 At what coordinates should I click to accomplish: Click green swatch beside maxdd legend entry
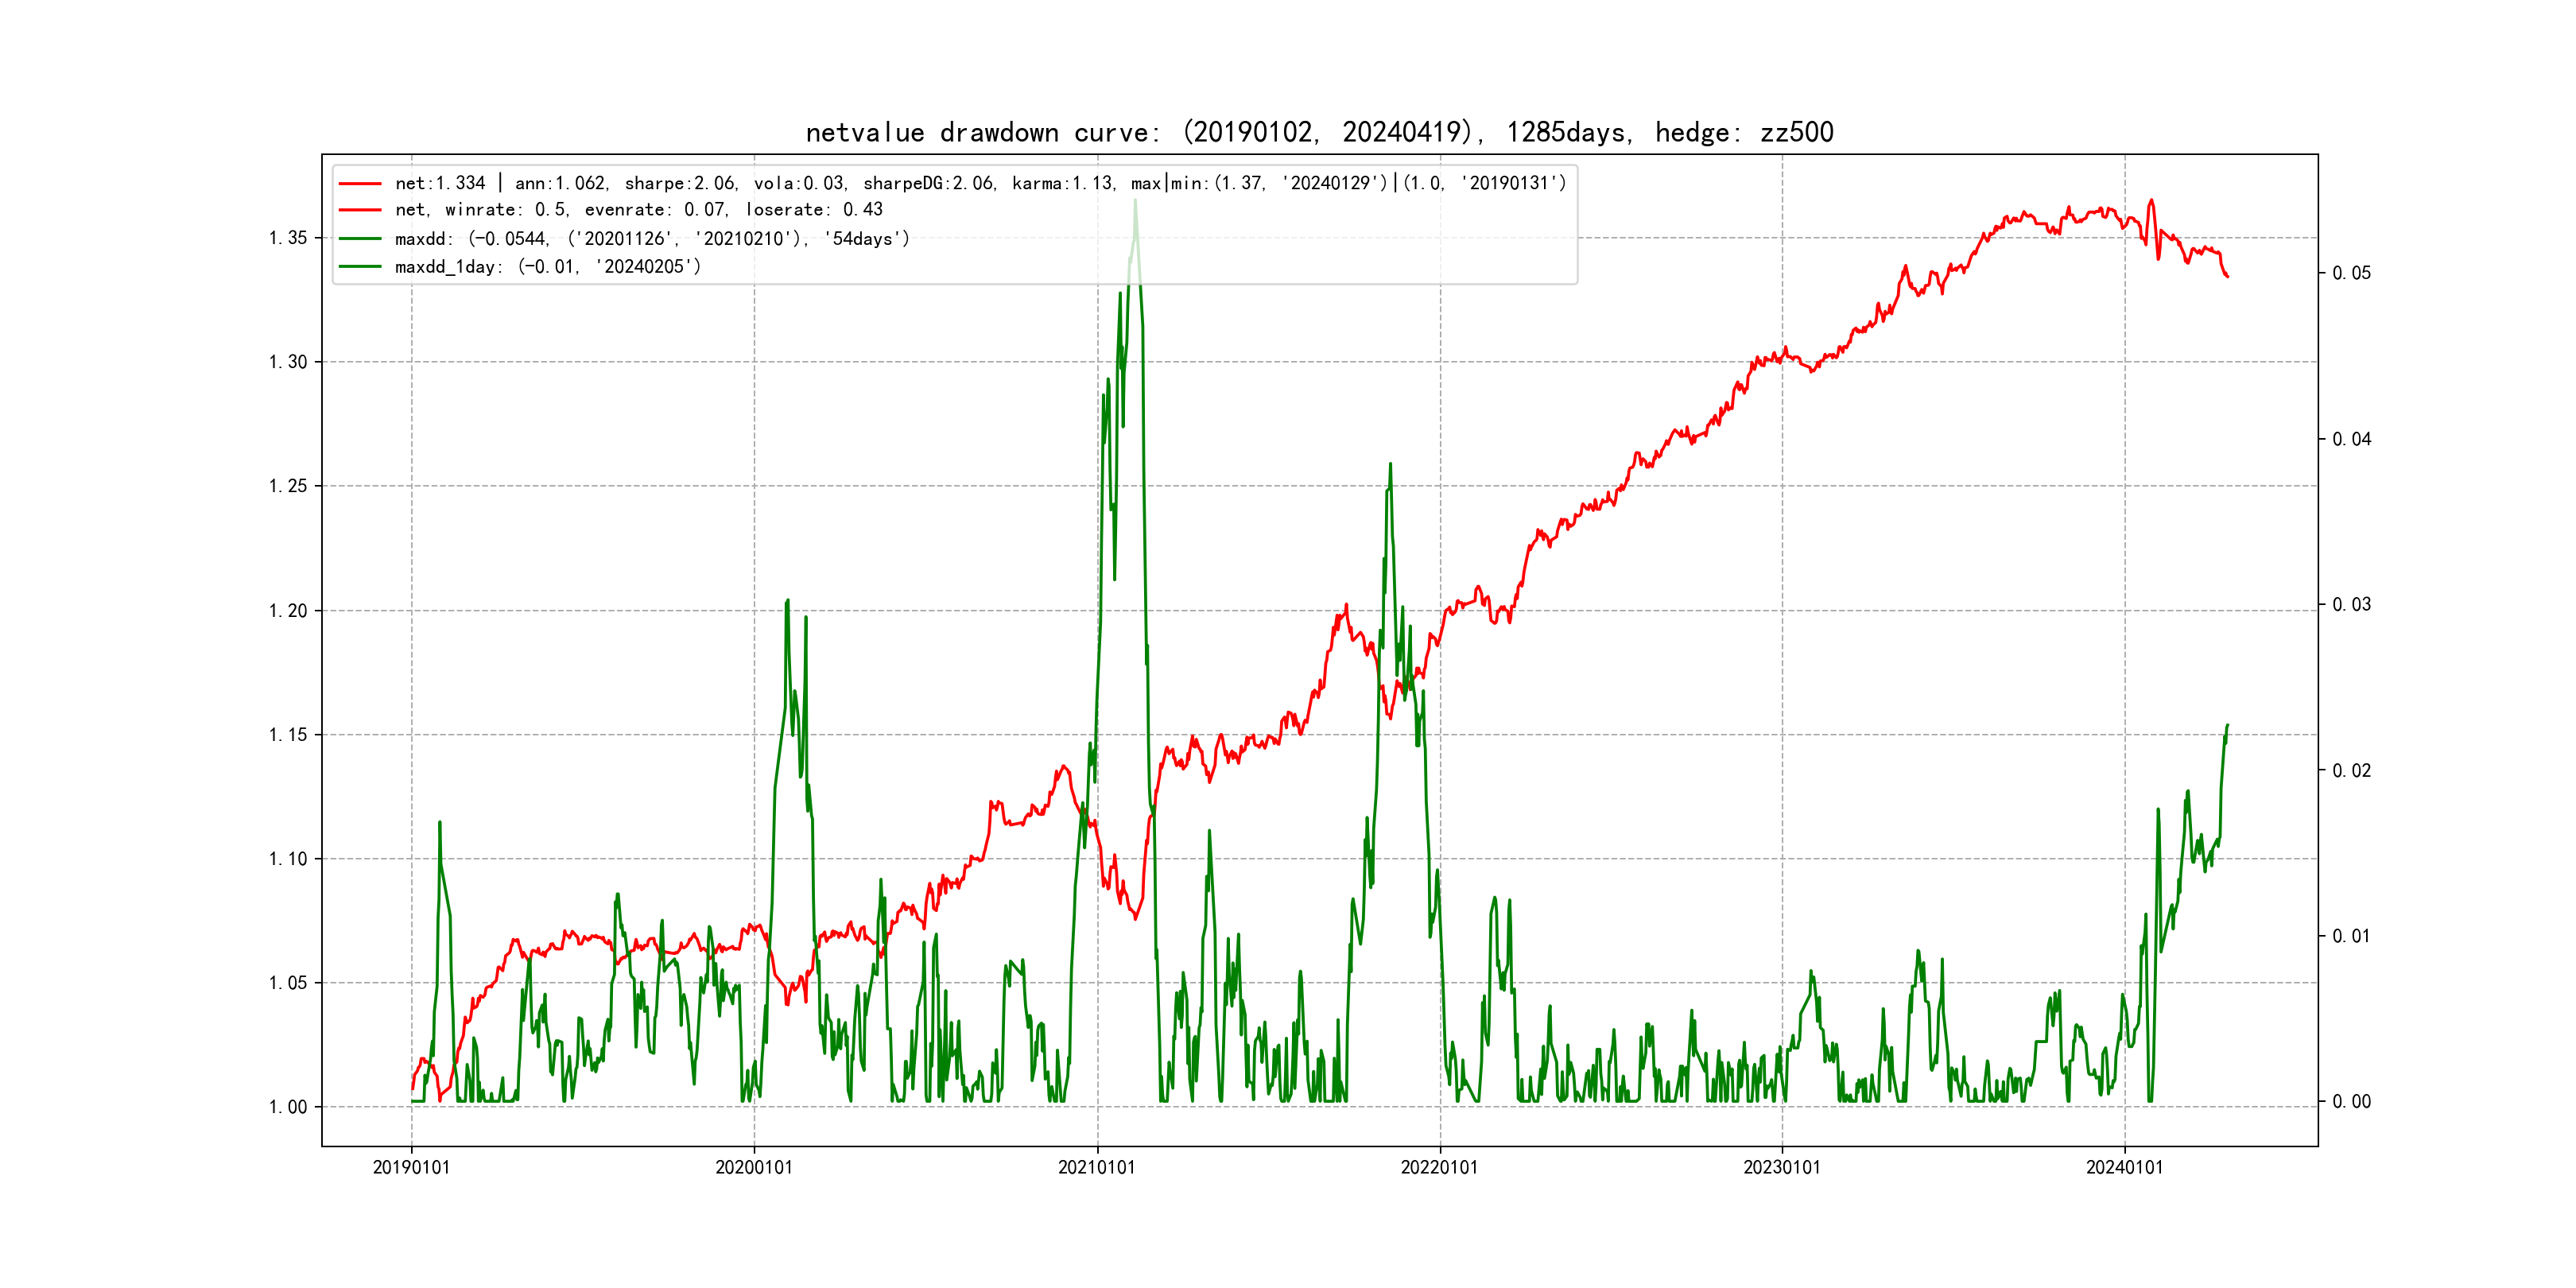coord(360,239)
